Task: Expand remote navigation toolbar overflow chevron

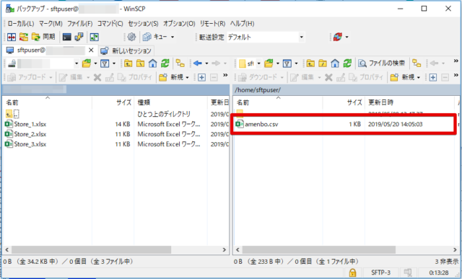Action: 456,61
